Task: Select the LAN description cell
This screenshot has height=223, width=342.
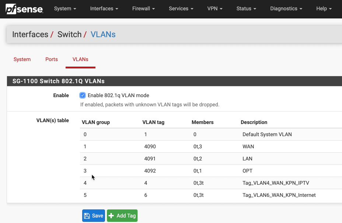Action: (247, 159)
